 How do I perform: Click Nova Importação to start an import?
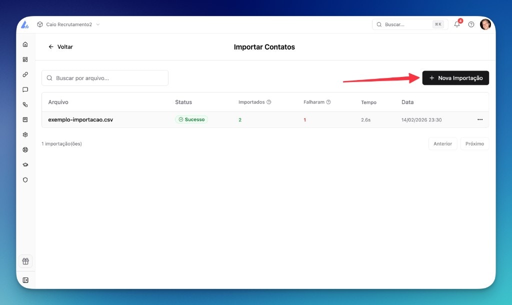455,77
